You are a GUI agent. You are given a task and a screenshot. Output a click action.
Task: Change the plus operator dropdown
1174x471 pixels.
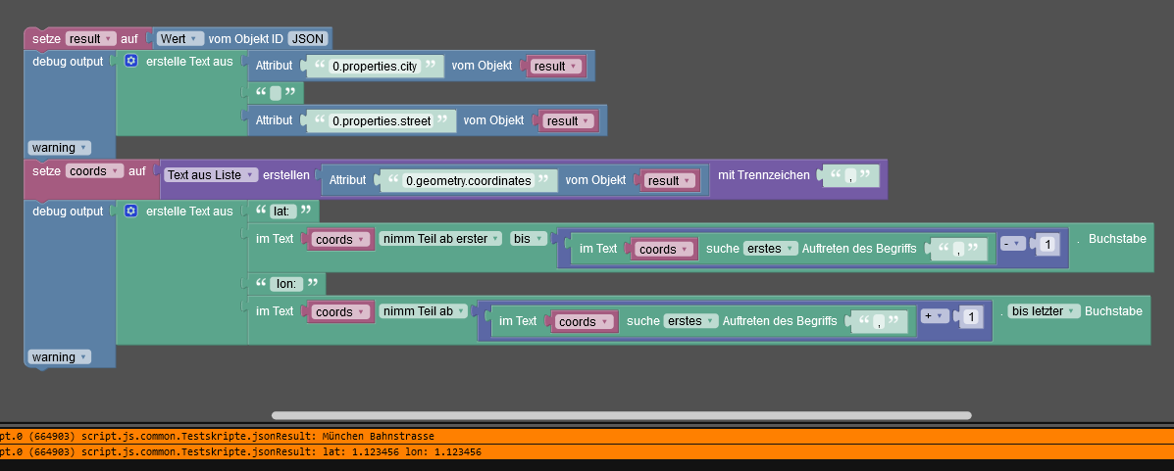coord(933,316)
